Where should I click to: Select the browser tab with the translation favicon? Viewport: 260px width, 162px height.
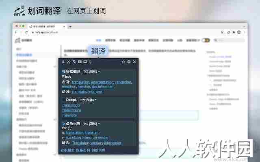[x=47, y=26]
